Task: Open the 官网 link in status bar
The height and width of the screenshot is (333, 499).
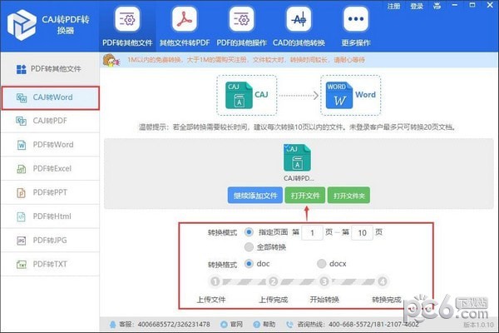Action: 236,325
